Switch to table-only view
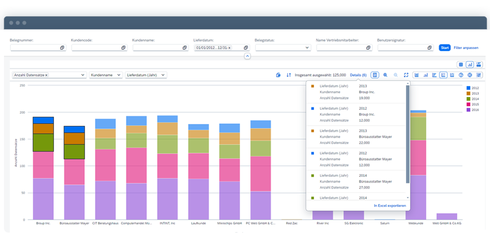Image resolution: width=490 pixels, height=237 pixels. [x=461, y=65]
